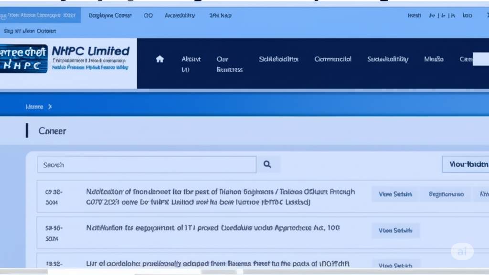Open the Media menu item
This screenshot has height=275, width=489.
tap(434, 59)
